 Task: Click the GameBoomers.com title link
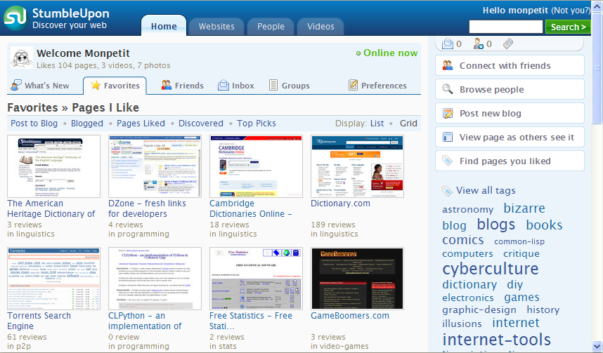350,315
